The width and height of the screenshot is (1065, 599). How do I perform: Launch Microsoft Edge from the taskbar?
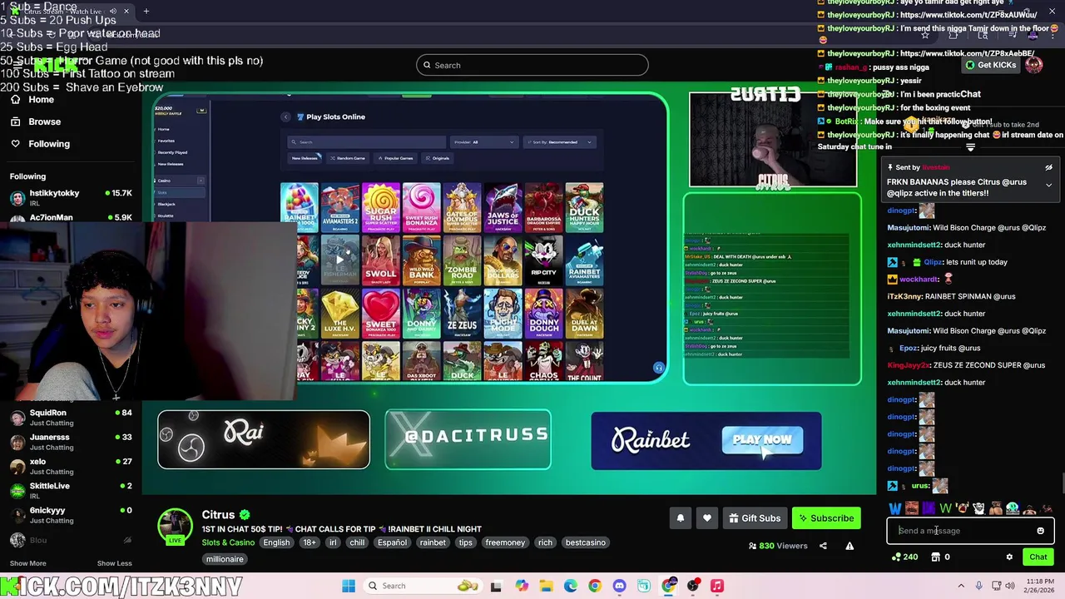point(571,586)
